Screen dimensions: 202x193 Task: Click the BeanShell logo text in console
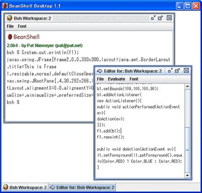pyautogui.click(x=27, y=37)
